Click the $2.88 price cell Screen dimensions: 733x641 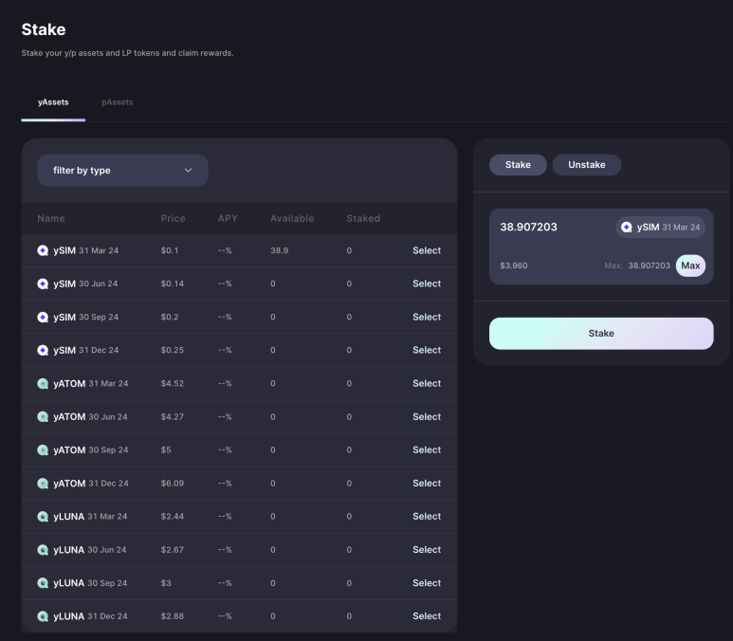tap(172, 616)
